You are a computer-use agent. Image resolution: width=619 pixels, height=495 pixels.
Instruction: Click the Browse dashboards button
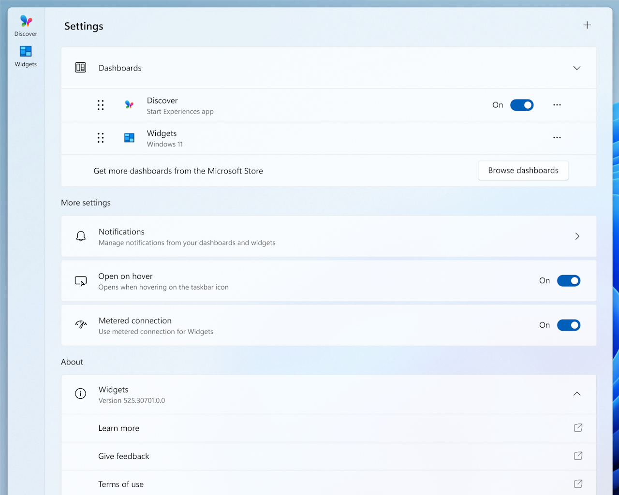[523, 171]
